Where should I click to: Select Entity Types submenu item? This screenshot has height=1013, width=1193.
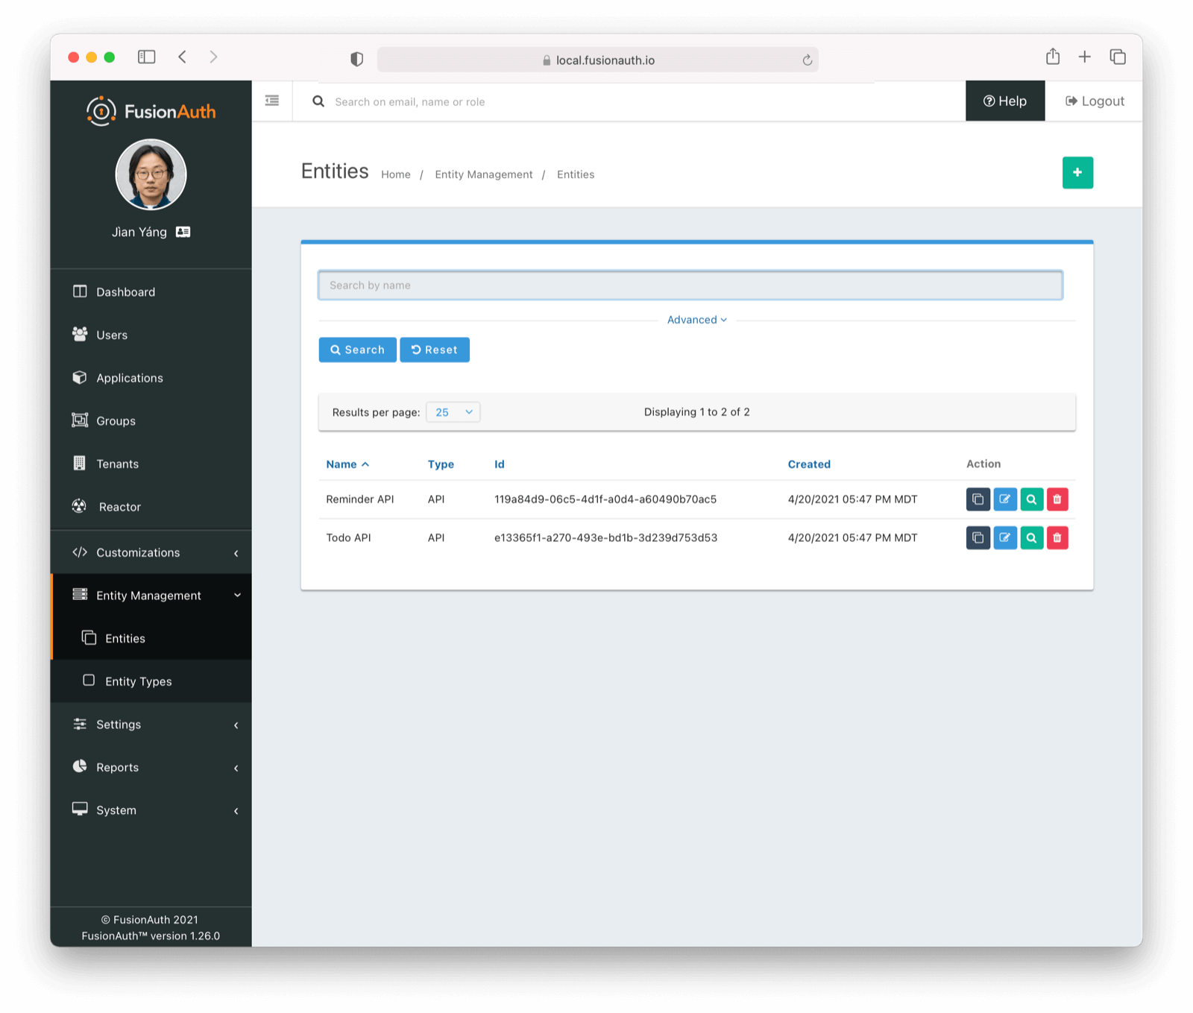point(151,681)
